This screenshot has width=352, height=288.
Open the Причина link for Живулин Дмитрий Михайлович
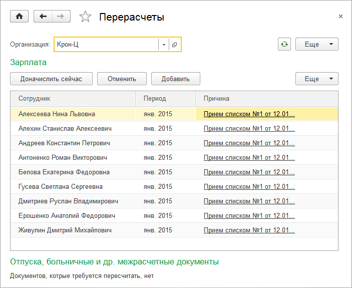[x=249, y=230]
